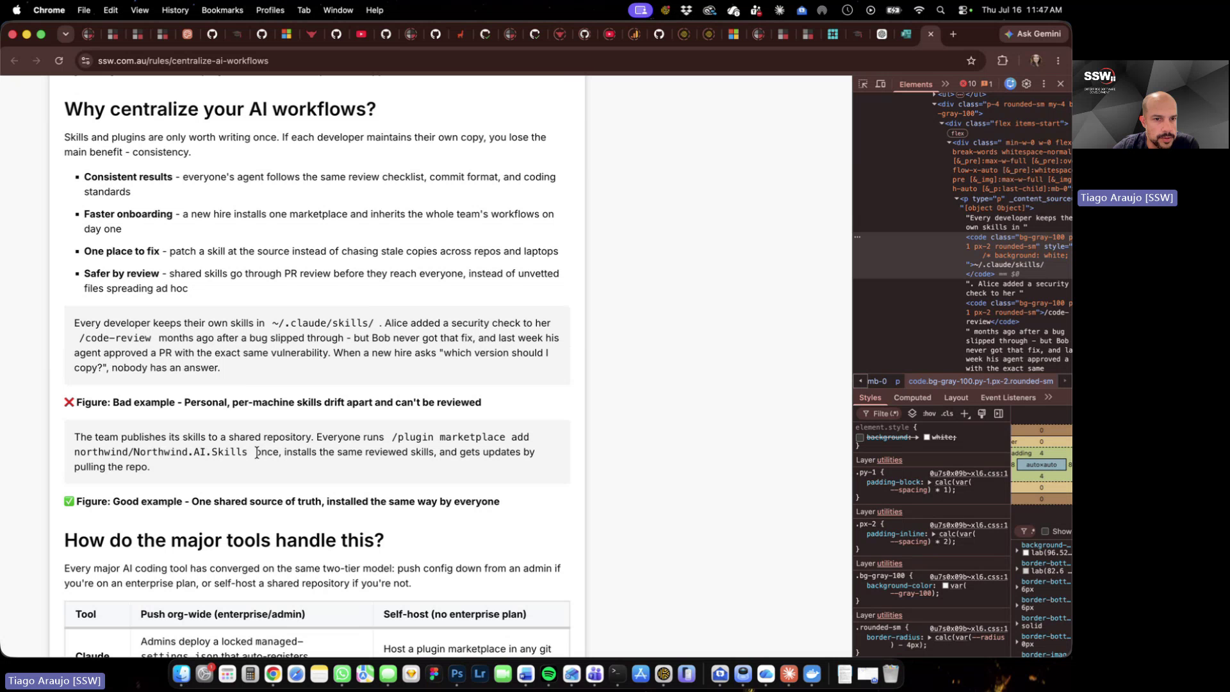Open the white color swatch in element.style
This screenshot has height=692, width=1230.
(926, 438)
